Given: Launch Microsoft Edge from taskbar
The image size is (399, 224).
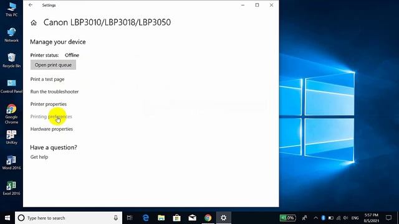Looking at the screenshot, I should [145, 218].
